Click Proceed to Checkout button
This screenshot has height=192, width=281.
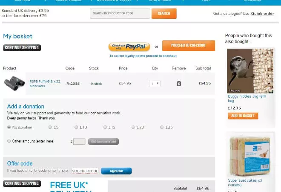coord(189,46)
